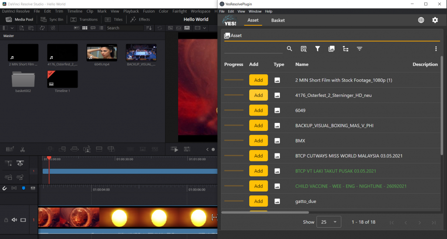Open the sort lines icon in Asset toolbar
This screenshot has height=239, width=447.
(x=360, y=49)
